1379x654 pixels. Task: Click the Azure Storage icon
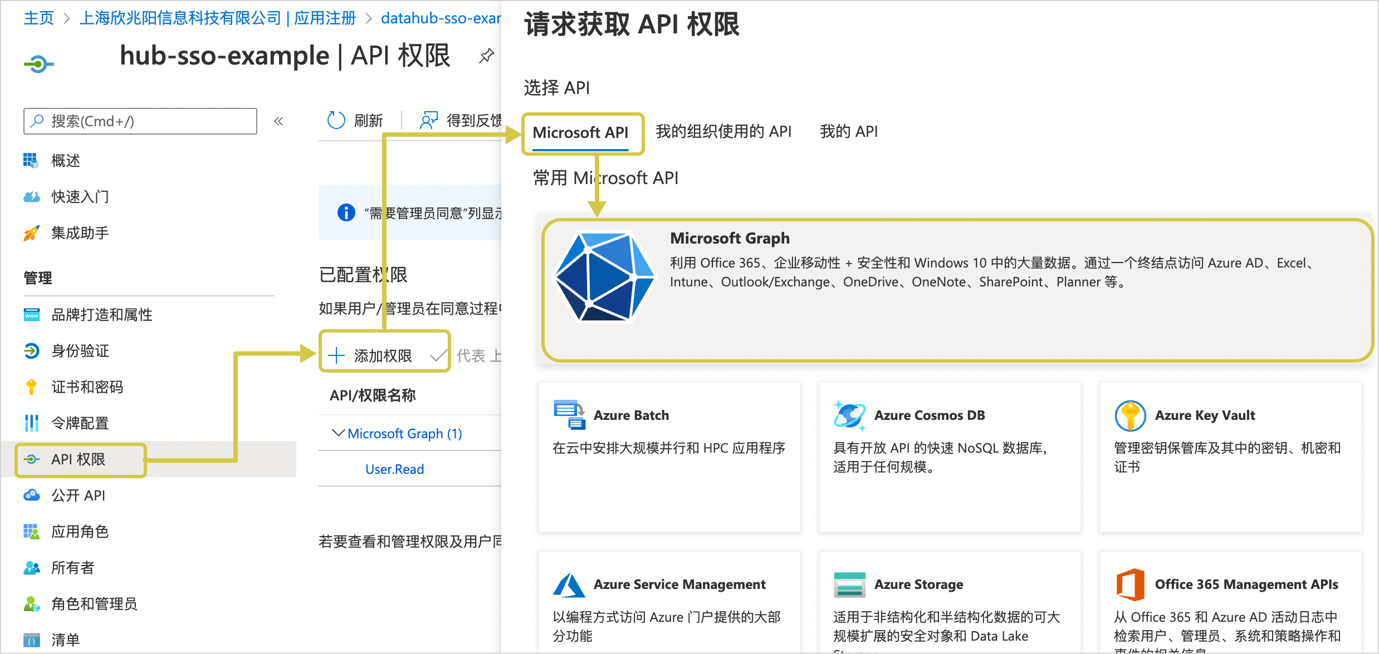849,584
